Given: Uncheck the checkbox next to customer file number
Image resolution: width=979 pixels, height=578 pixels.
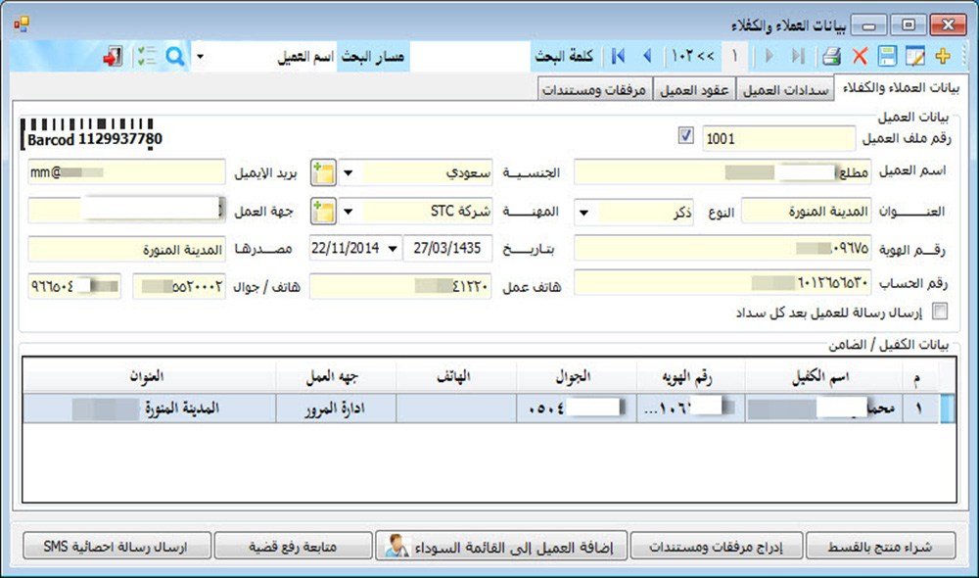Looking at the screenshot, I should pyautogui.click(x=685, y=138).
